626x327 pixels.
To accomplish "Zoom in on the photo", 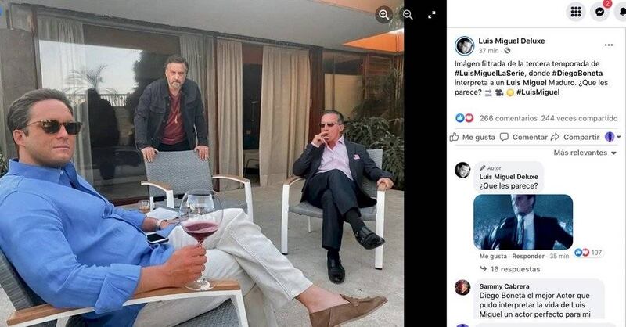I will click(x=383, y=14).
